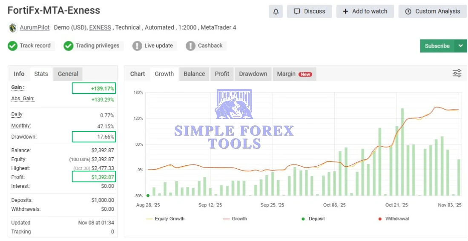Viewport: 468px width, 241px height.
Task: Select the Balance chart tab
Action: (x=194, y=74)
